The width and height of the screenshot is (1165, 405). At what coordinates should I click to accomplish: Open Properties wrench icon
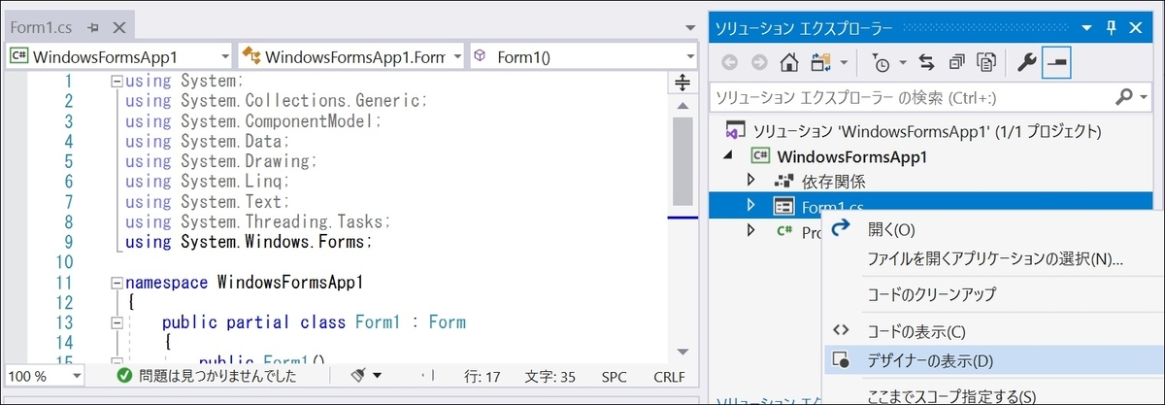click(1026, 63)
